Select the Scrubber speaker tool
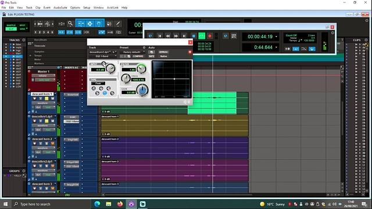The width and height of the screenshot is (372, 209). point(109,24)
